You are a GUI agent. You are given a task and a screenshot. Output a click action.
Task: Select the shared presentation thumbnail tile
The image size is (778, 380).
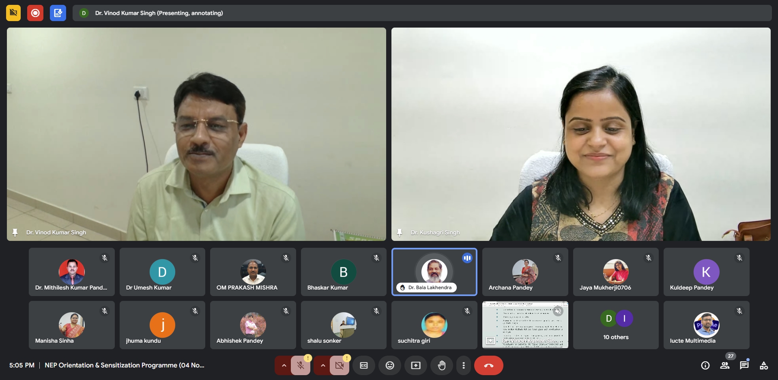pyautogui.click(x=525, y=325)
